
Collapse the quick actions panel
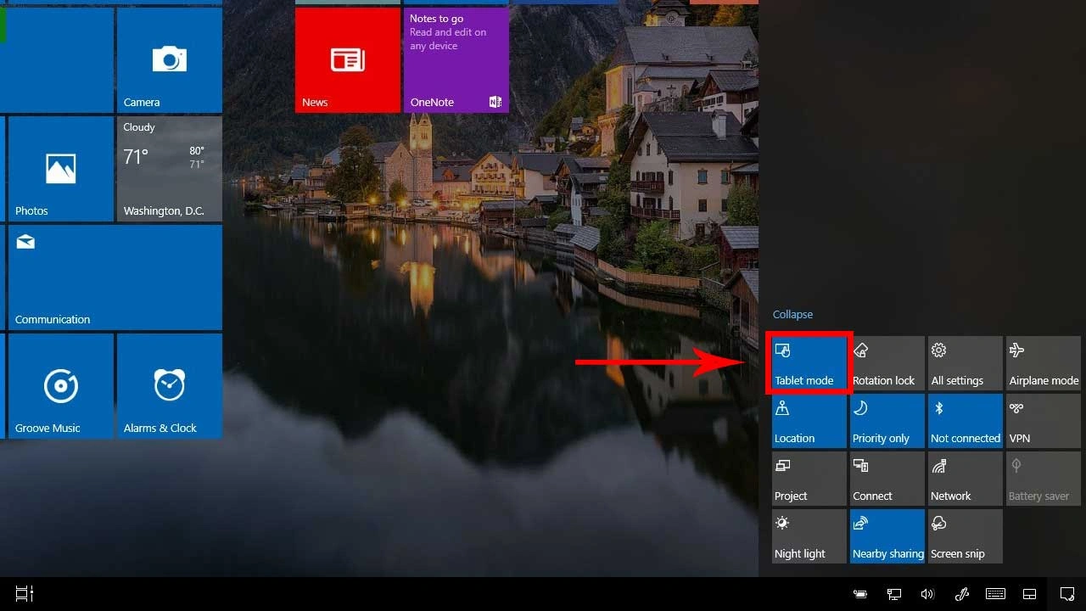[x=792, y=314]
